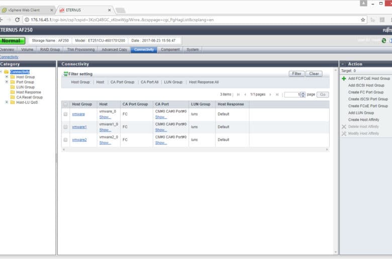The image size is (392, 259).
Task: Expand the Host Group tree node
Action: 7,77
